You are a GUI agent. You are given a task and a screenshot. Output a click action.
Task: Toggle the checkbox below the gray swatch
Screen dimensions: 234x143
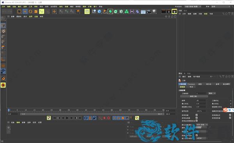197,135
